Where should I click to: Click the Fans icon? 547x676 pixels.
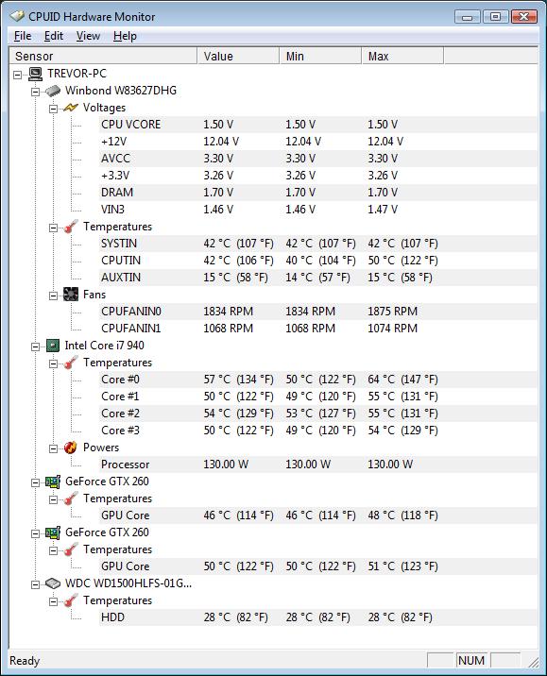pos(71,295)
